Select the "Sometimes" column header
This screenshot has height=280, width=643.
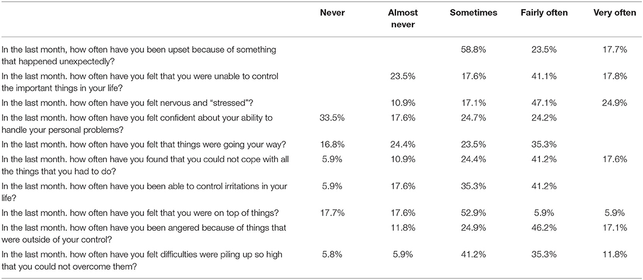pyautogui.click(x=473, y=13)
